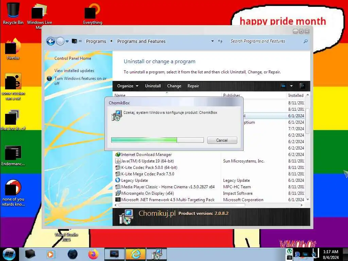
Task: Click Uninstall in the toolbar
Action: pos(153,86)
